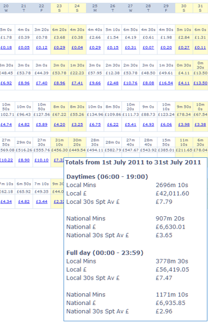Select the £134.96 cell
Viewport: 208px width, 323px height.
coord(95,115)
